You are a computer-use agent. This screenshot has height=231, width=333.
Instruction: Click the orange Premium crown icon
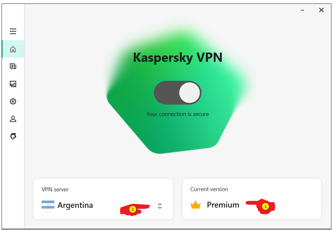(x=195, y=205)
